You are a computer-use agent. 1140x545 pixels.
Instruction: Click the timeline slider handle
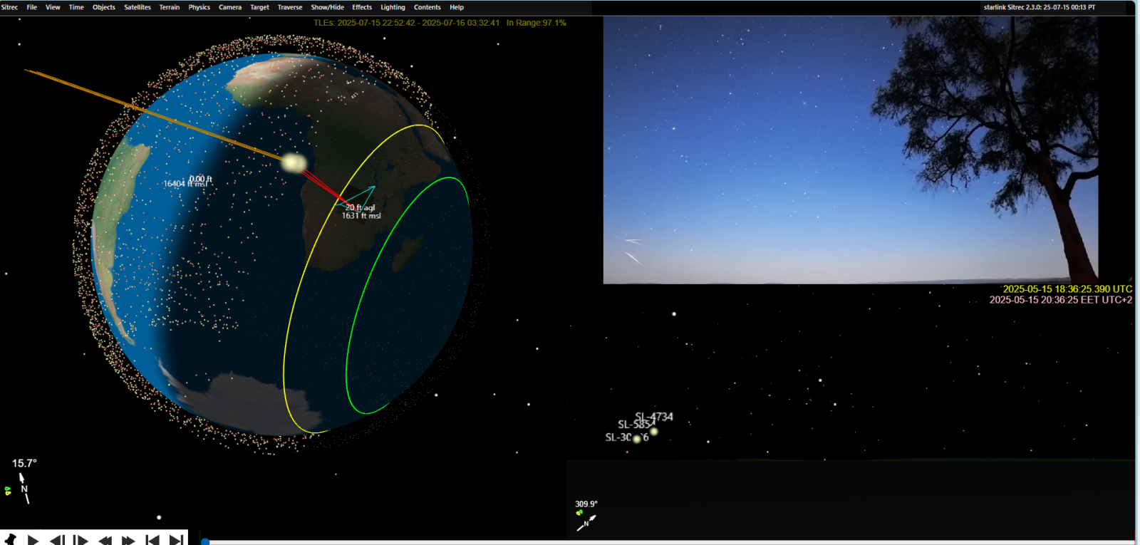[205, 541]
